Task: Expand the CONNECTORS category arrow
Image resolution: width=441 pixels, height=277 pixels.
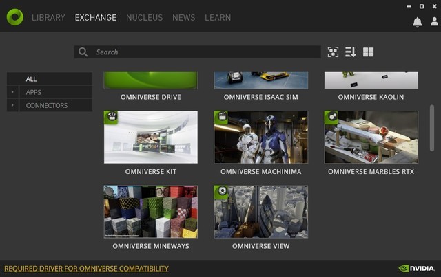Action: 12,105
